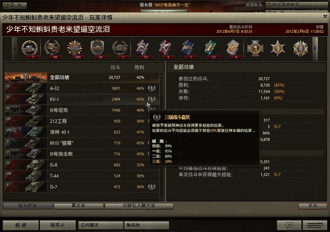Viewport: 330px width, 232px height.
Task: Show previous medals with the left arrow
Action: click(x=15, y=49)
